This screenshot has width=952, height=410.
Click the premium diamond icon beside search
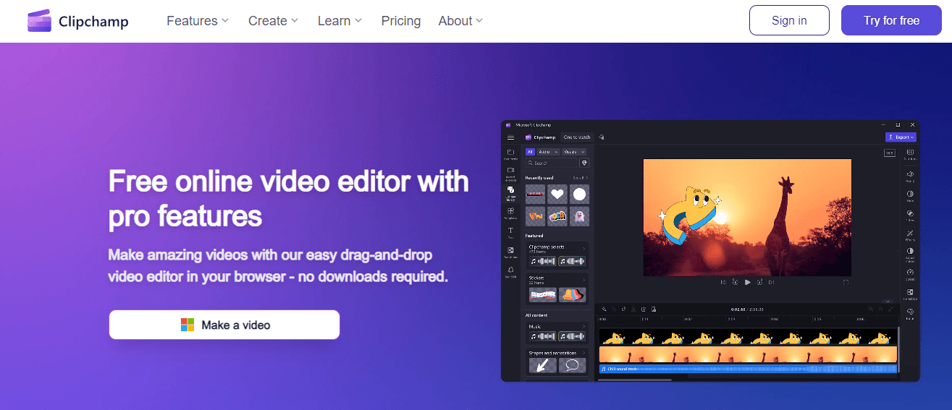[x=584, y=163]
